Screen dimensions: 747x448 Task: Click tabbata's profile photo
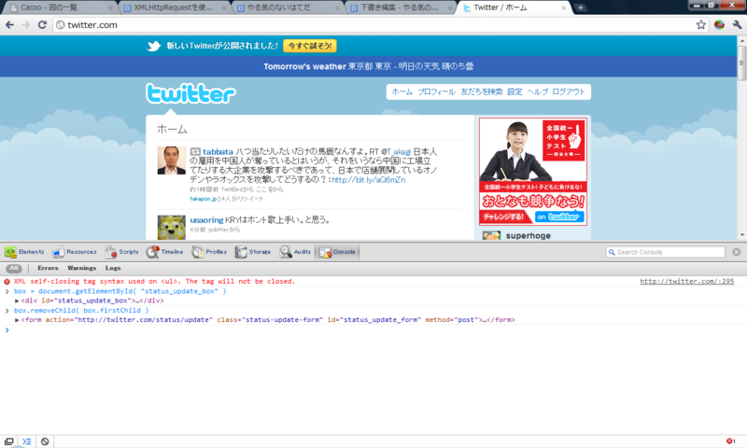172,161
